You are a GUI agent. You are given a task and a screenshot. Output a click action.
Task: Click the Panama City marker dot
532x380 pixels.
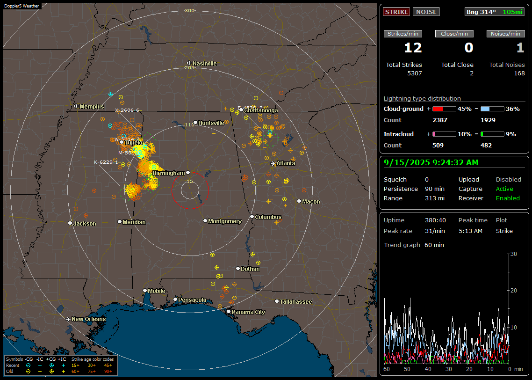pyautogui.click(x=229, y=311)
